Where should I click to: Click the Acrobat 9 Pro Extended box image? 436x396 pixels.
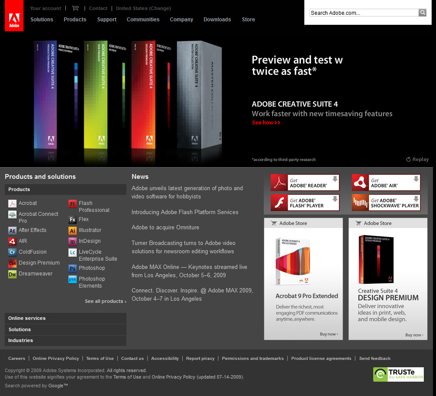tap(293, 262)
